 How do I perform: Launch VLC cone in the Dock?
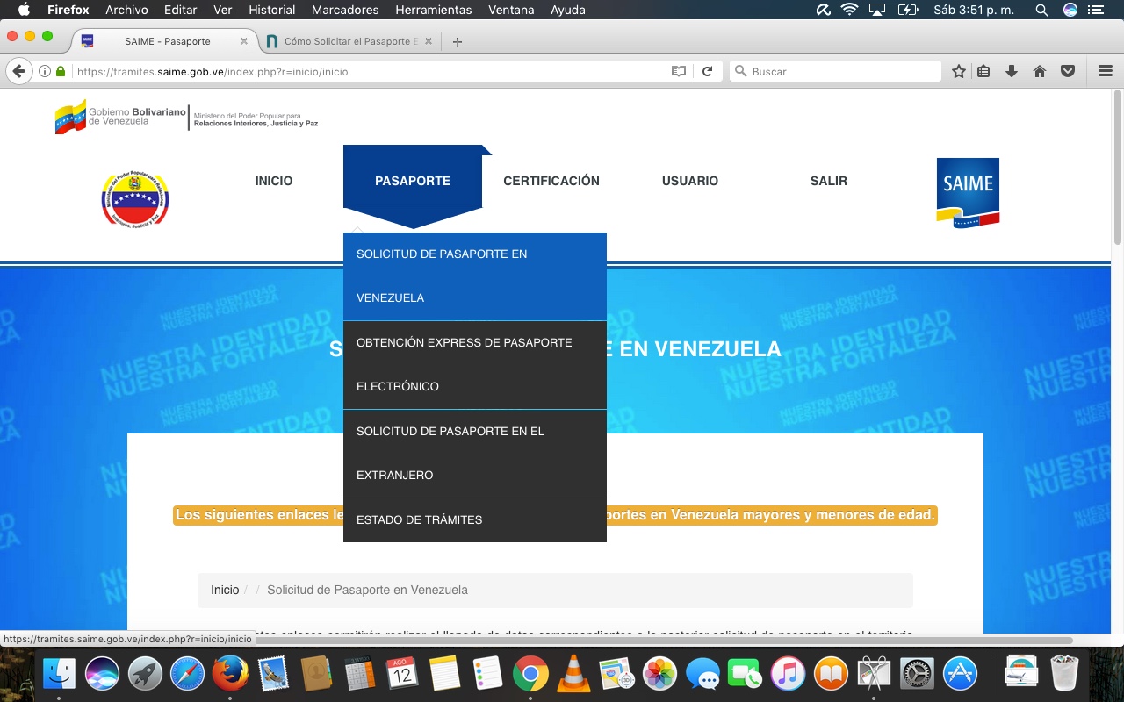(x=573, y=673)
